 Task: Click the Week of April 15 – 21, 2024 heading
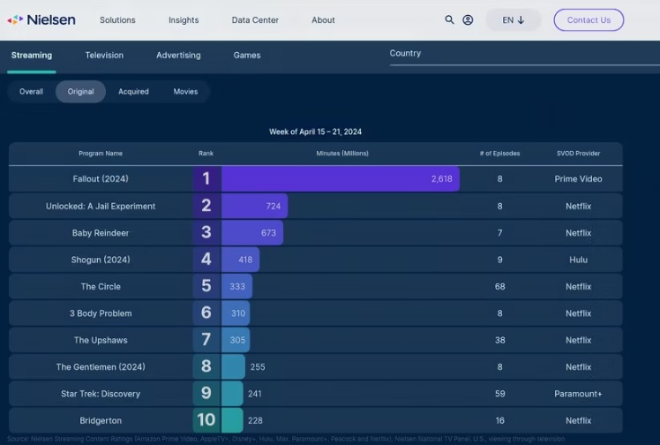tap(315, 132)
